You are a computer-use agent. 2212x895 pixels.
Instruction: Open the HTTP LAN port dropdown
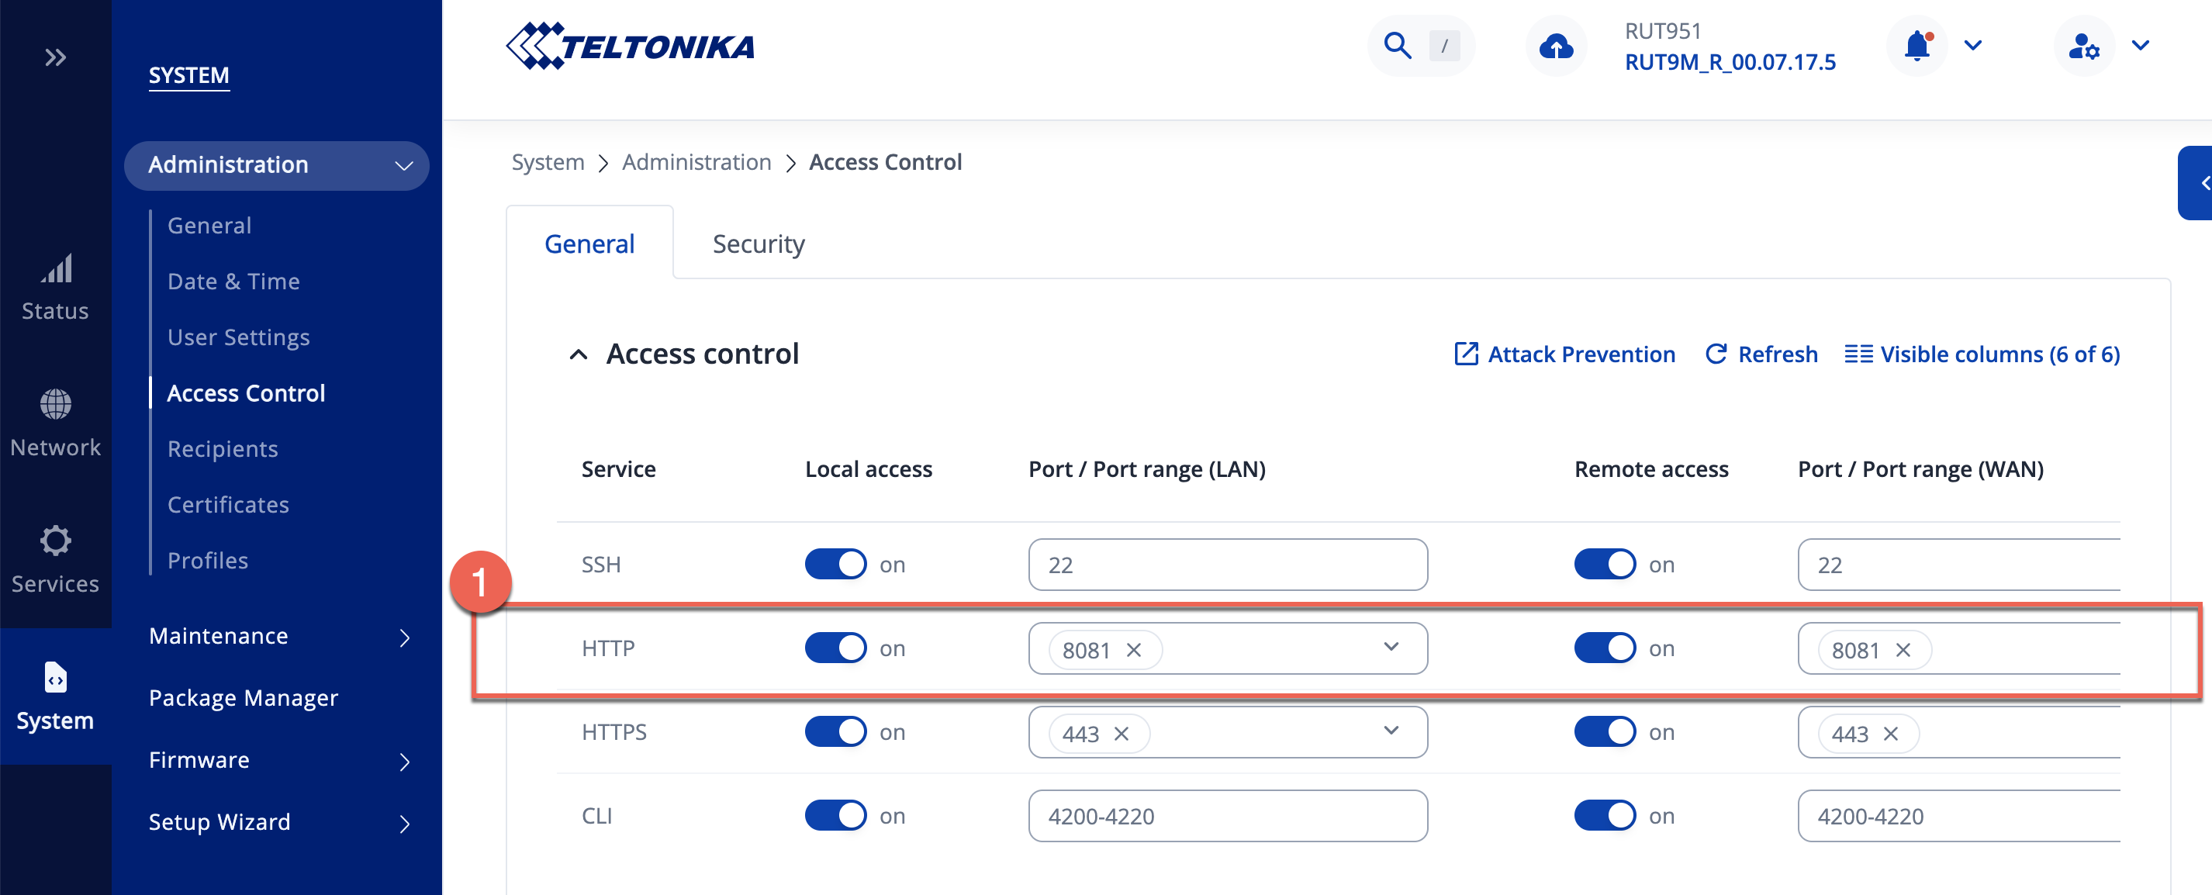(x=1391, y=647)
